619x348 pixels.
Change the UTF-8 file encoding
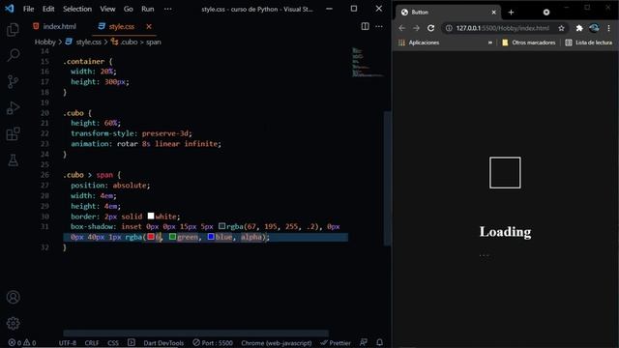68,343
